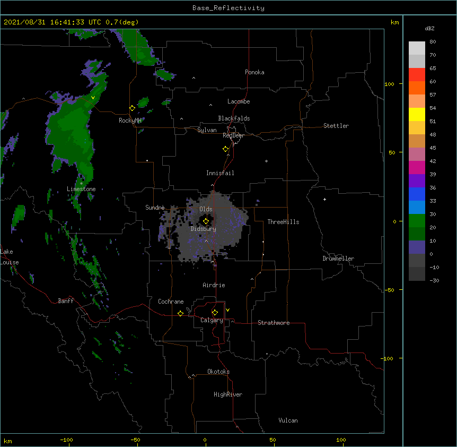Image resolution: width=457 pixels, height=447 pixels.
Task: Click the Lacombe city label
Action: click(239, 101)
